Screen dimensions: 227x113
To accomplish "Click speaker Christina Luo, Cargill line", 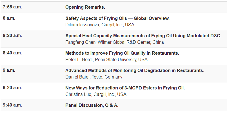I will point(96,94).
